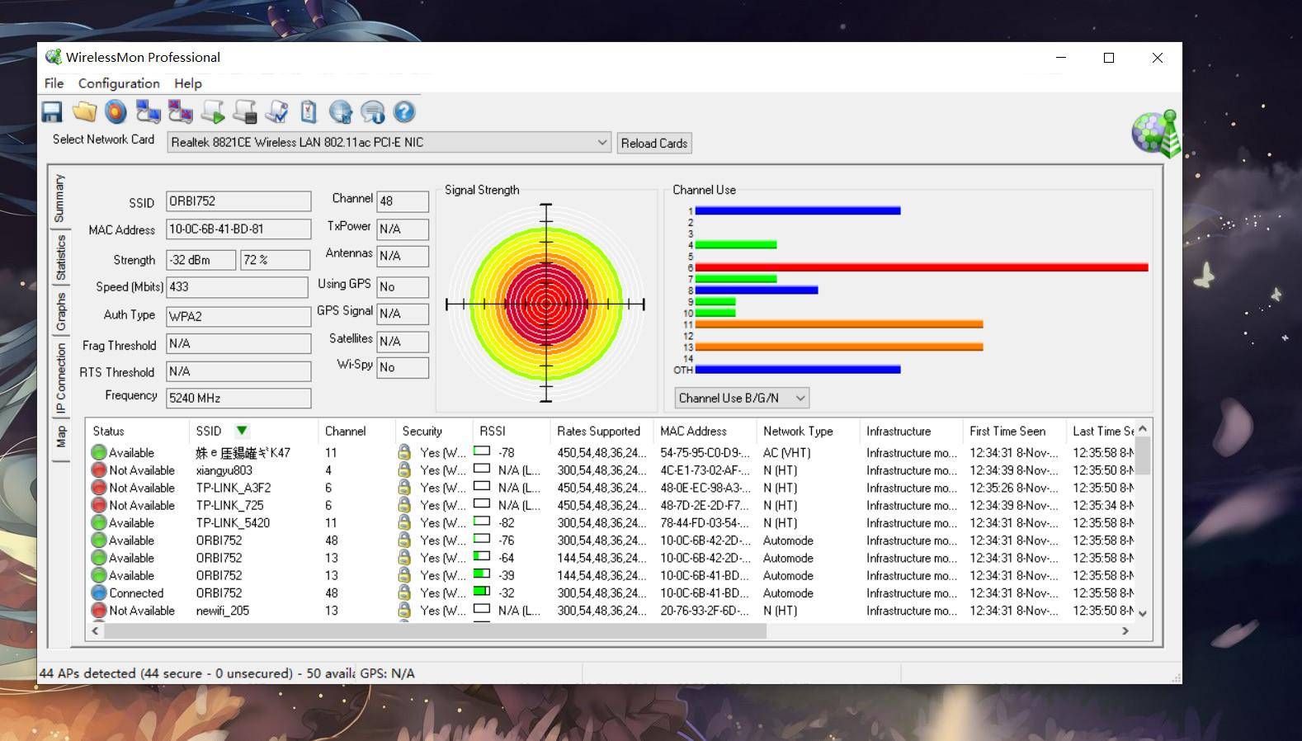Screen dimensions: 1302x741
Task: Open the Help menu
Action: pyautogui.click(x=188, y=83)
